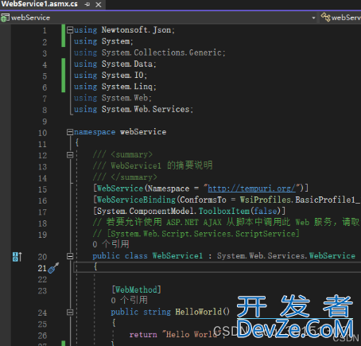Click the '0 个引用' lens above HelloWorld
Viewport: 361px width, 346px height.
point(130,300)
